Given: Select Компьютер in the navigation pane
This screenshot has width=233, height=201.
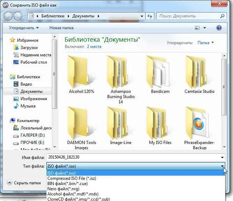Looking at the screenshot, I should pyautogui.click(x=28, y=121).
